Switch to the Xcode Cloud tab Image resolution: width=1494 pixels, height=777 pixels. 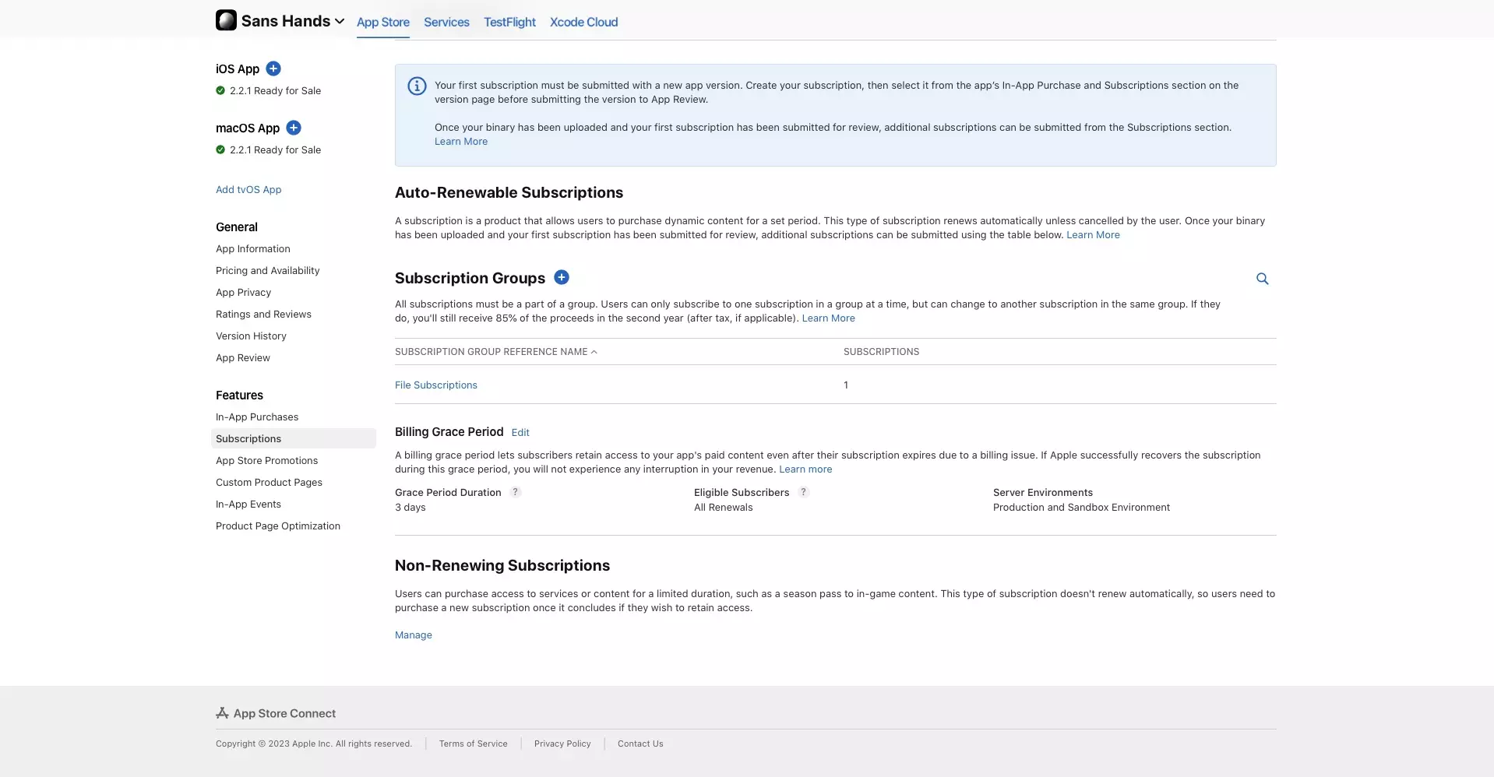[583, 22]
